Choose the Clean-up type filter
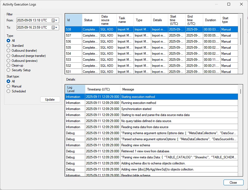248x190 pixels. (9, 65)
